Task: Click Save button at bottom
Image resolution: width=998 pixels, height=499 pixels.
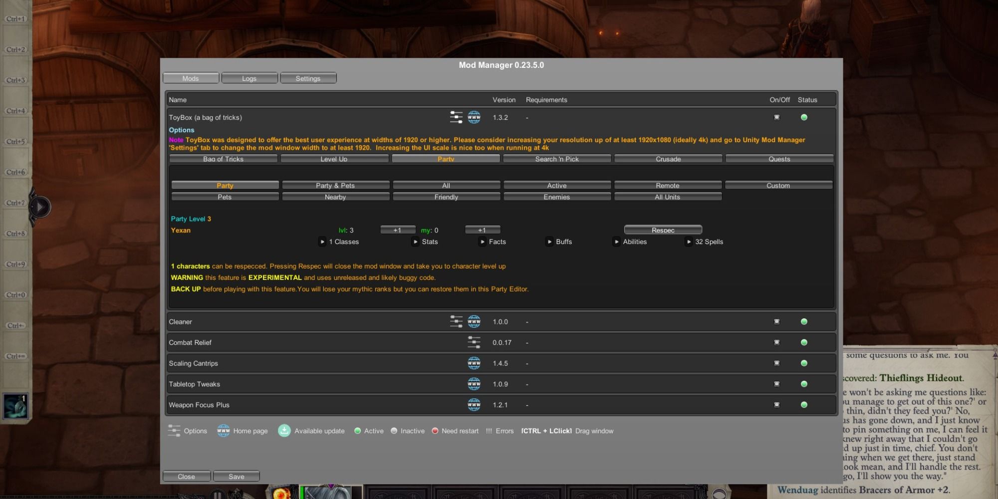Action: point(236,477)
